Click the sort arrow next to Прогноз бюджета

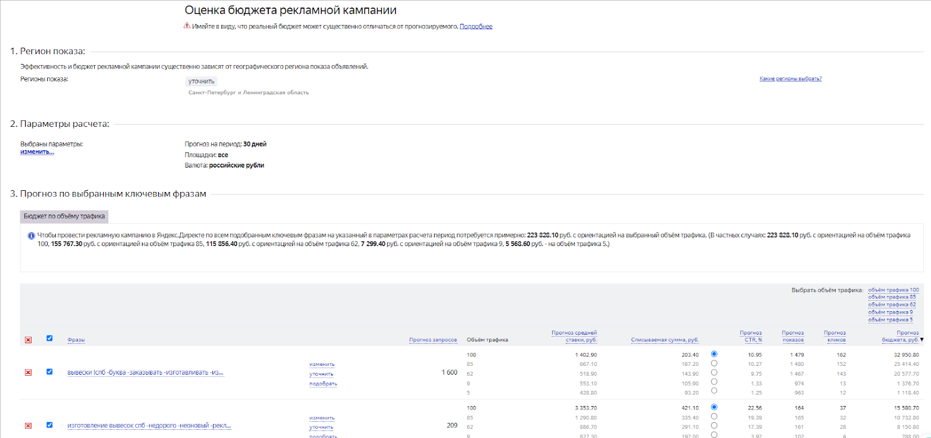(922, 340)
